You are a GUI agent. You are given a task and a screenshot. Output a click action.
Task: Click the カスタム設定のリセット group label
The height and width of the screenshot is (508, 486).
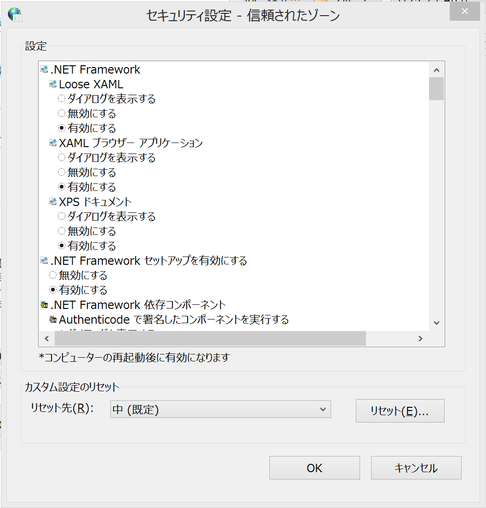[72, 387]
